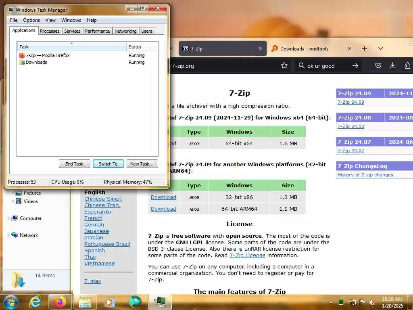Choose the Japanese language link
Image resolution: width=413 pixels, height=310 pixels.
click(x=96, y=231)
